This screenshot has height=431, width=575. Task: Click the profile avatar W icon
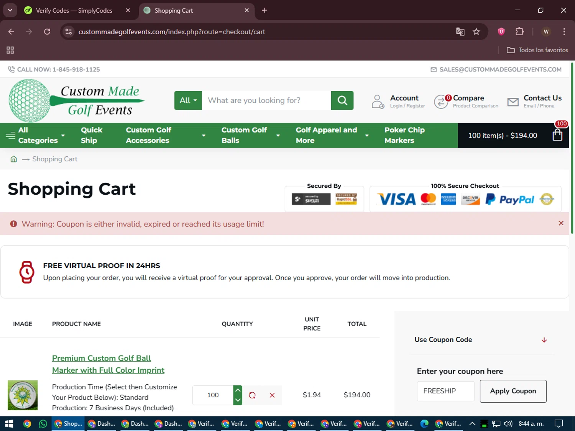coord(546,31)
